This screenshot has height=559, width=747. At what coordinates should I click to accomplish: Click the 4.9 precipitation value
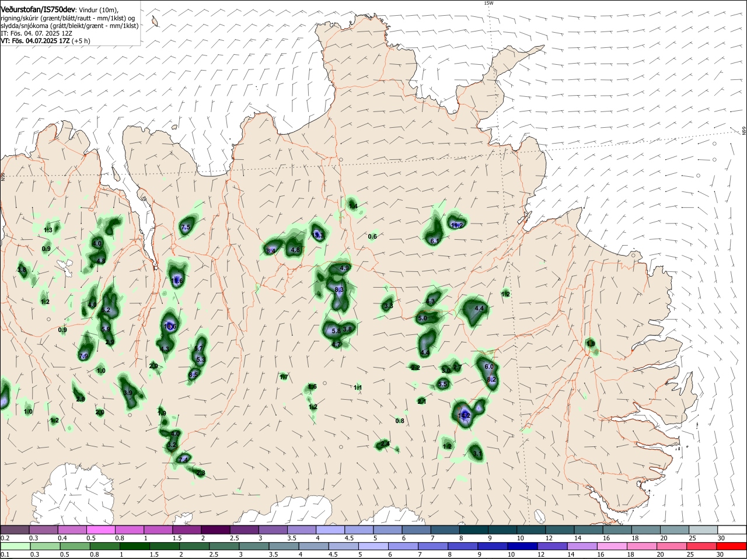tap(344, 268)
